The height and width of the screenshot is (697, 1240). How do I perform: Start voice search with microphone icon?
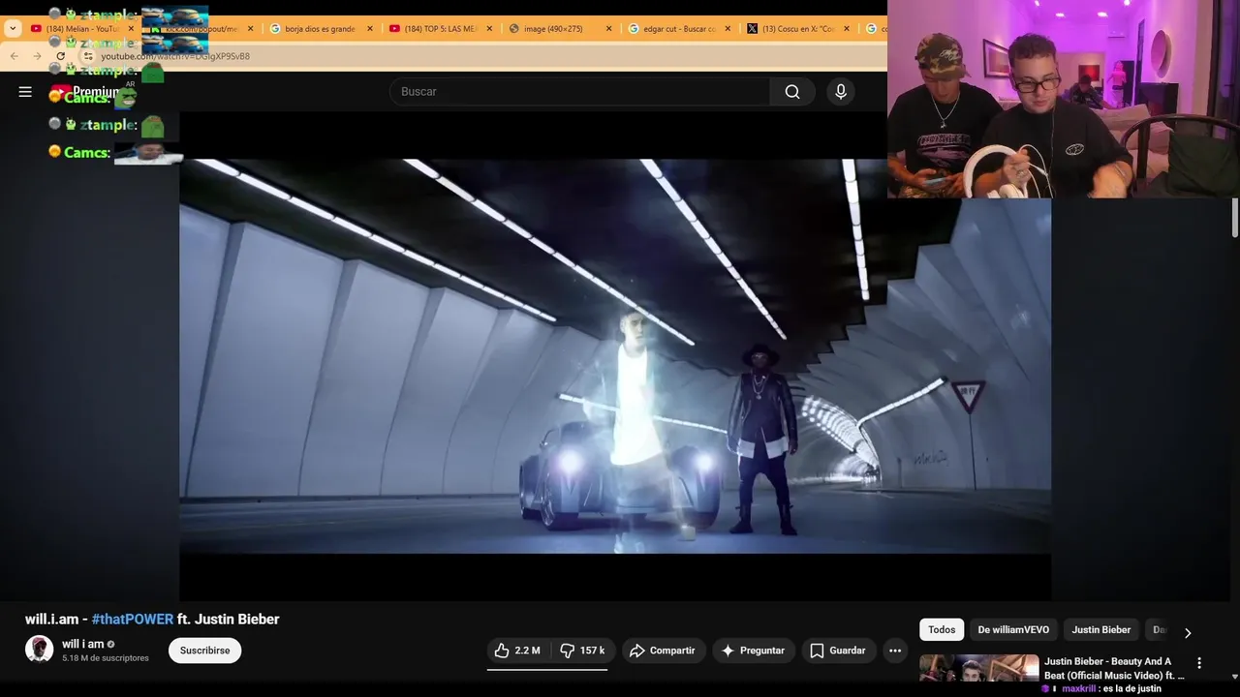point(841,92)
